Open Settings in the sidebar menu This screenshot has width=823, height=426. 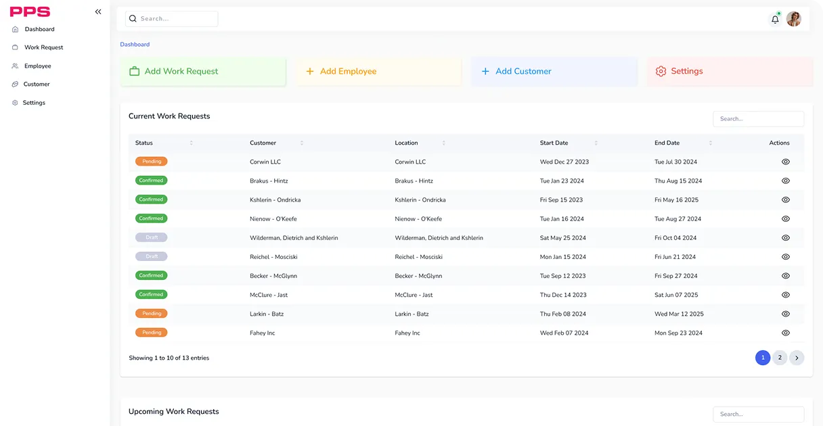[34, 103]
